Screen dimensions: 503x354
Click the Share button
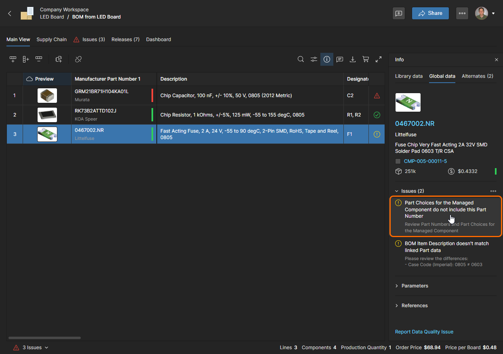[430, 13]
